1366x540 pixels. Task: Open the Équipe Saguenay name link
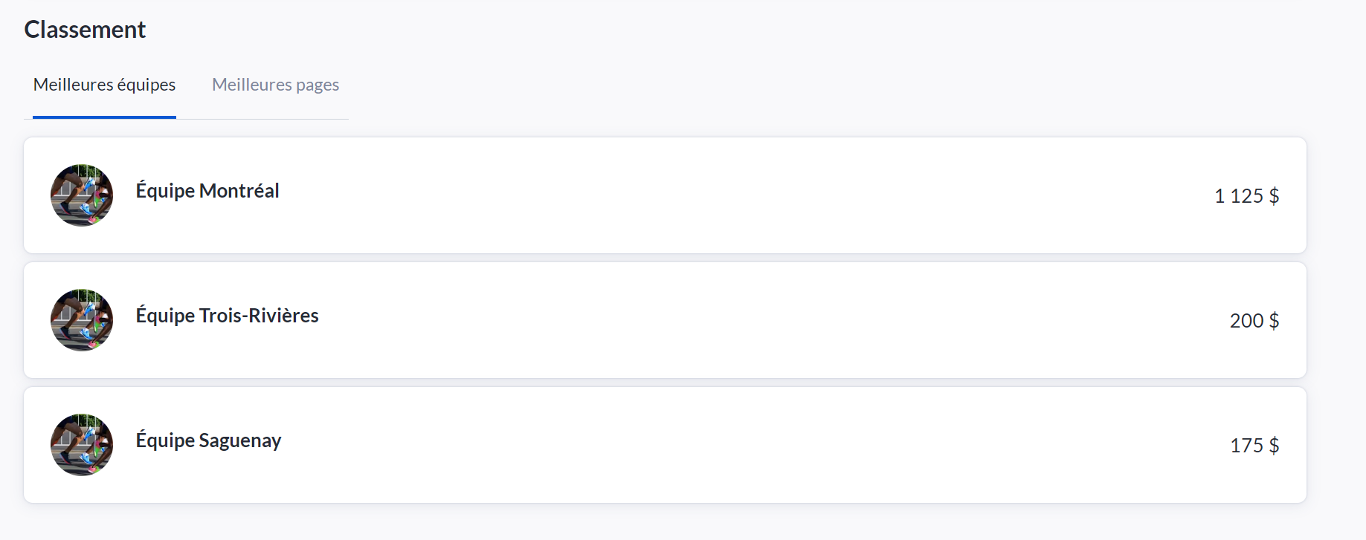point(208,440)
